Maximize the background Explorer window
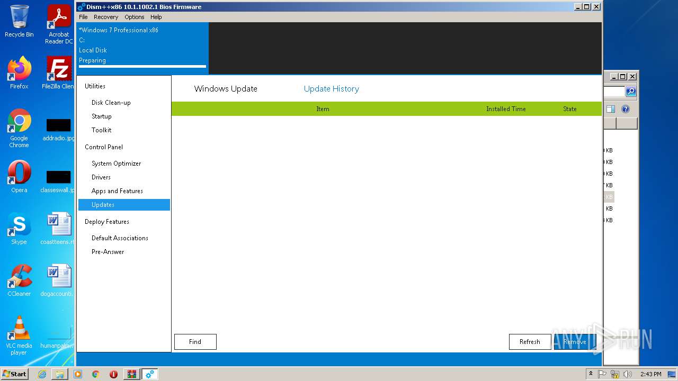The width and height of the screenshot is (678, 381). pyautogui.click(x=623, y=76)
